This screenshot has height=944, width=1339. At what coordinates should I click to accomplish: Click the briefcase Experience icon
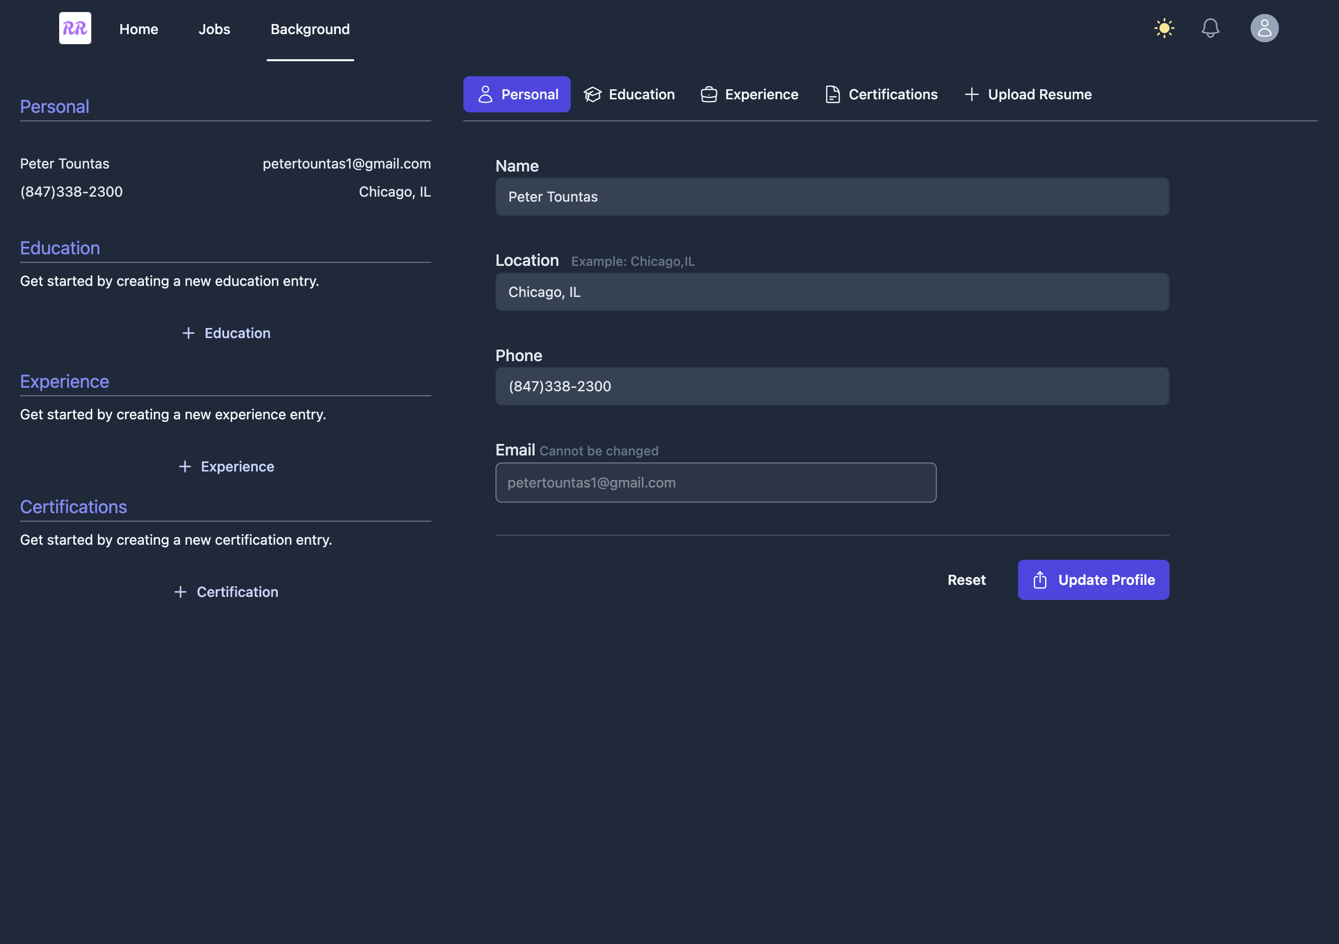tap(709, 94)
